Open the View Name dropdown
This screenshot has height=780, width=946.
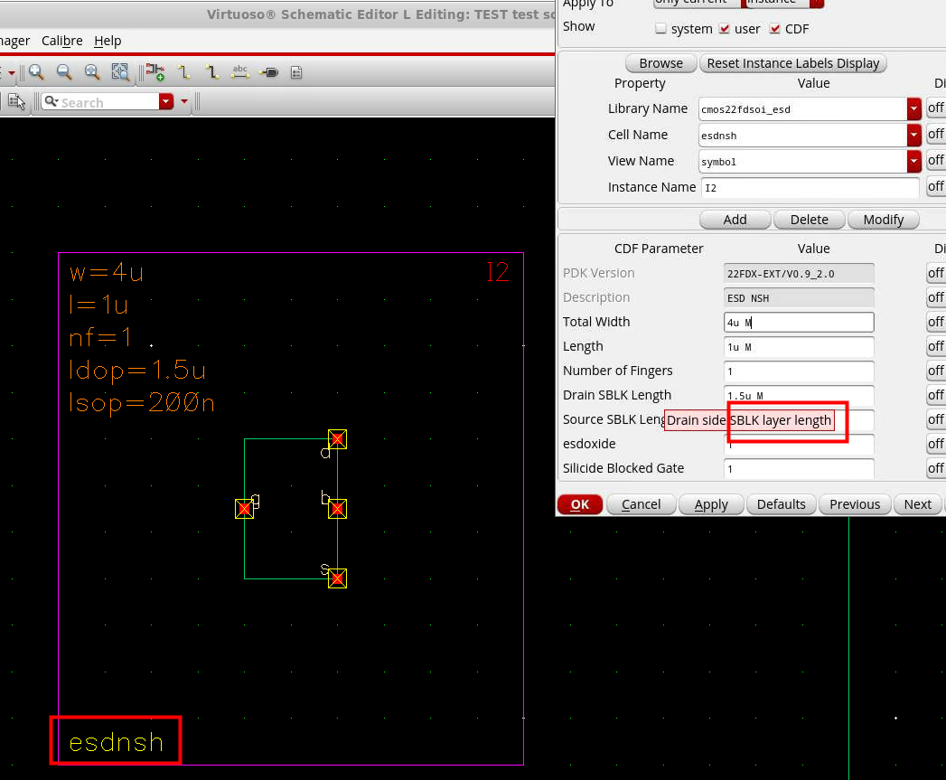tap(914, 160)
